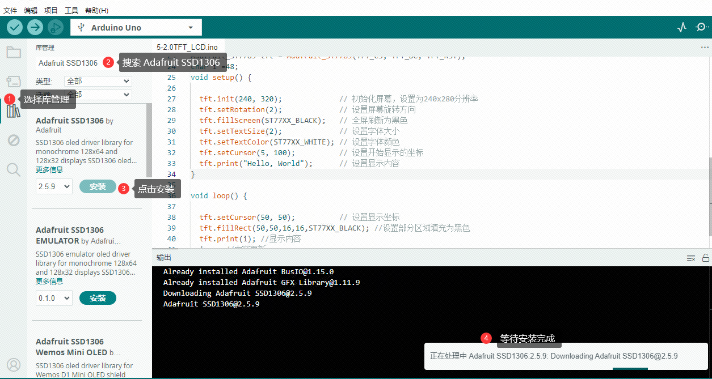This screenshot has height=379, width=712.
Task: Open the Serial Plotter
Action: [x=682, y=27]
